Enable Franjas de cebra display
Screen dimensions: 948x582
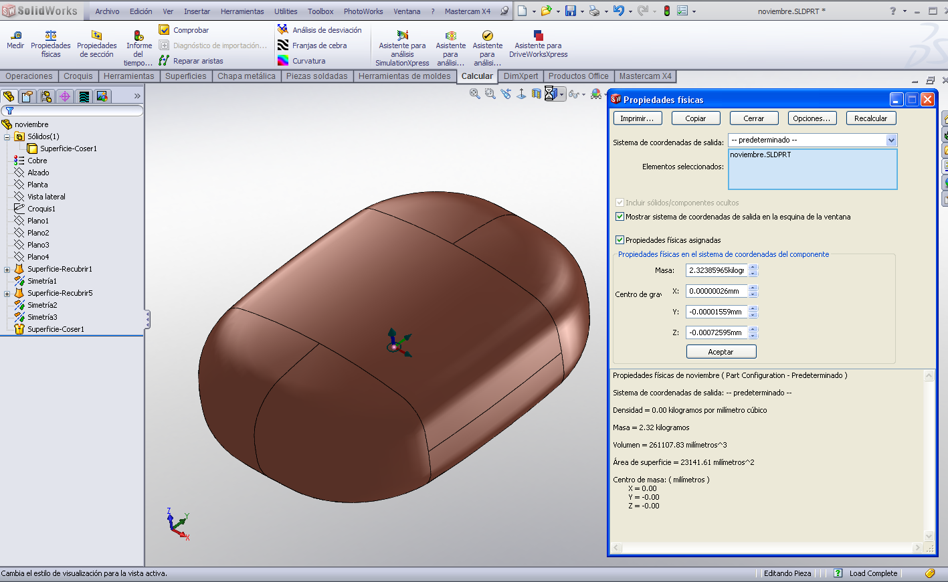point(312,45)
